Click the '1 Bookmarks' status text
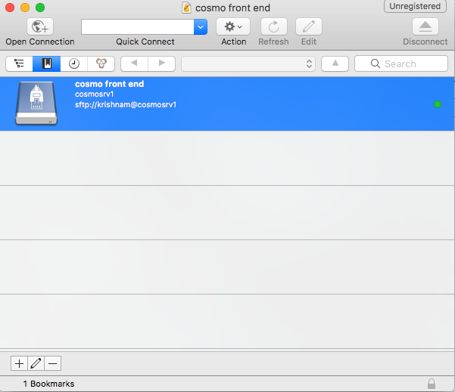Screen dimensions: 455x392 click(48, 384)
